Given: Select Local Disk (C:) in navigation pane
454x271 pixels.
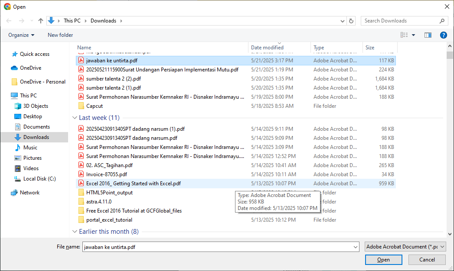Looking at the screenshot, I should tap(39, 179).
